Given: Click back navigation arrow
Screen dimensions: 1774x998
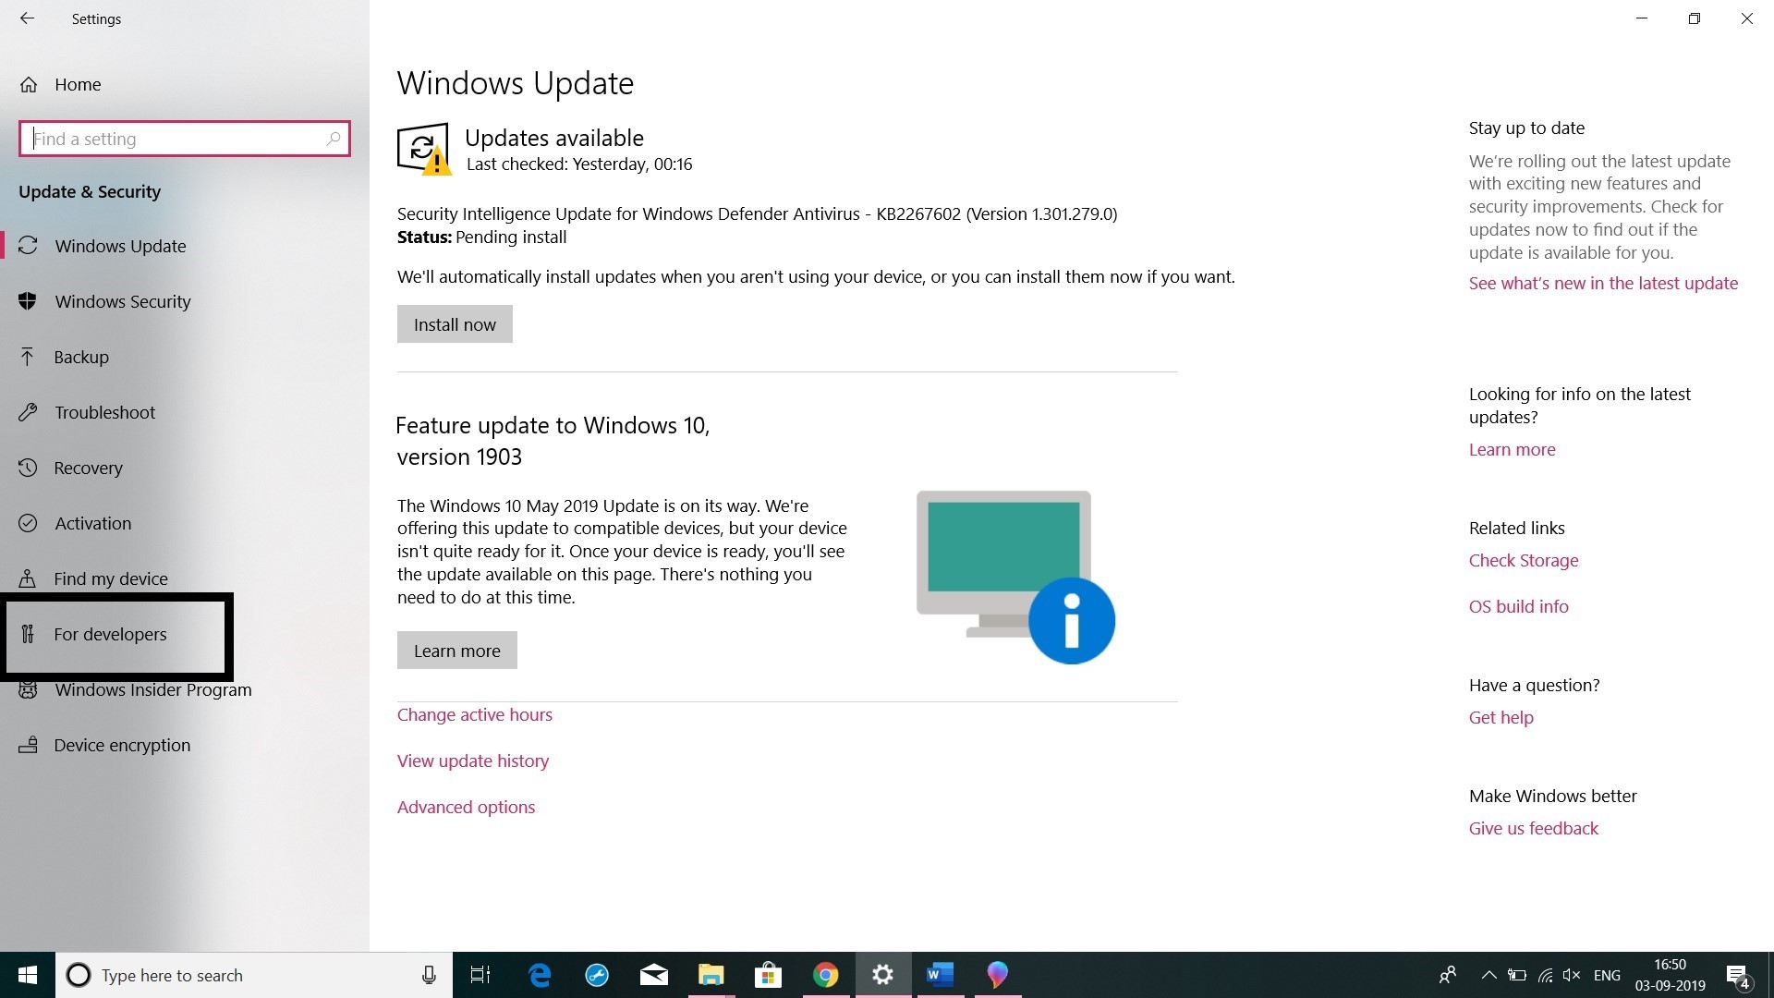Looking at the screenshot, I should point(26,18).
